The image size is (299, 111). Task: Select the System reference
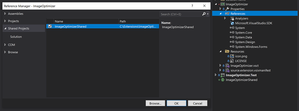click(x=240, y=28)
